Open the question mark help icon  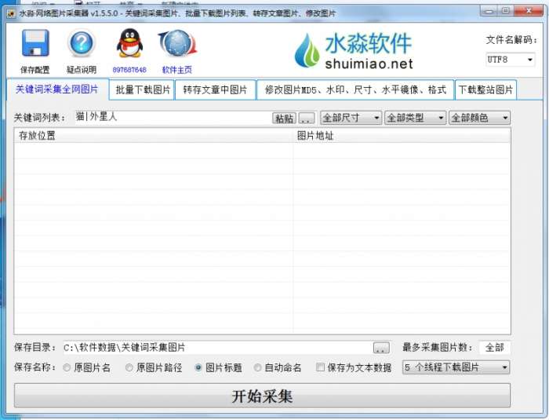click(82, 43)
